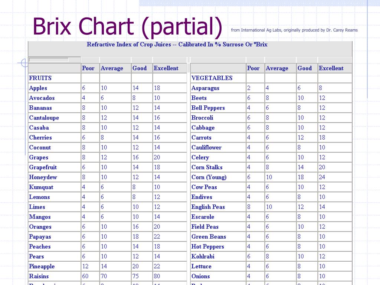Select the Field Peas row label
The width and height of the screenshot is (380, 285).
(205, 227)
